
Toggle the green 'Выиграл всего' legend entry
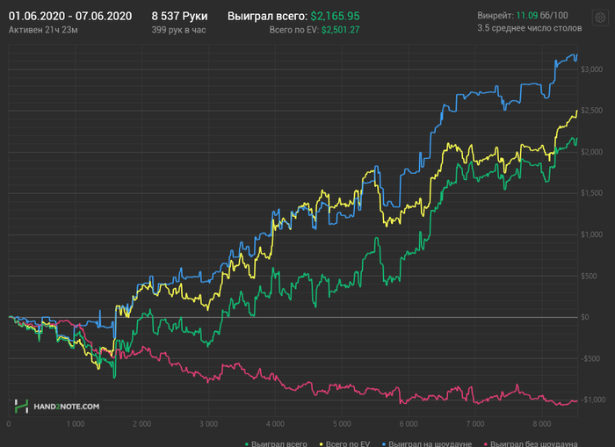276,443
